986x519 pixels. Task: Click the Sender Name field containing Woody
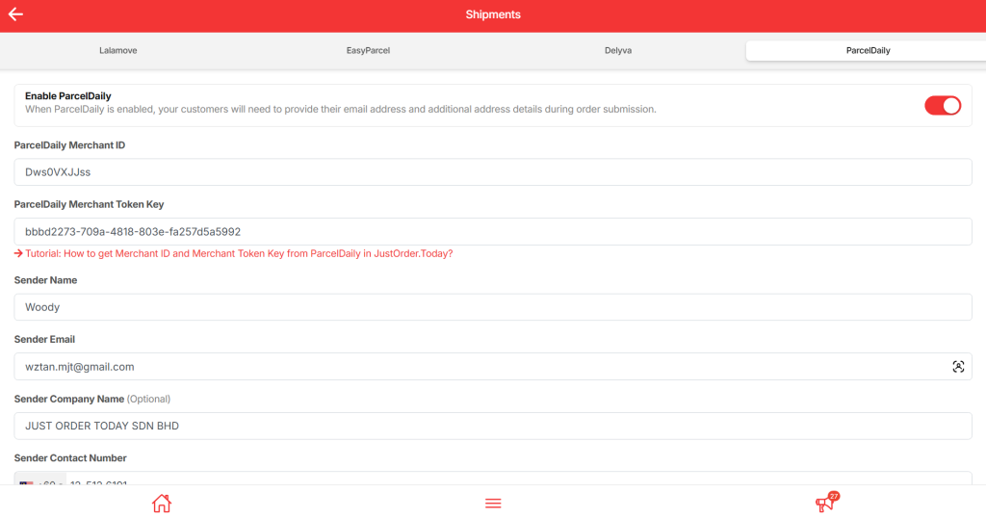pyautogui.click(x=493, y=307)
